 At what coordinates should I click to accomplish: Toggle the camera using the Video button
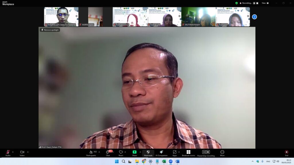point(22,152)
